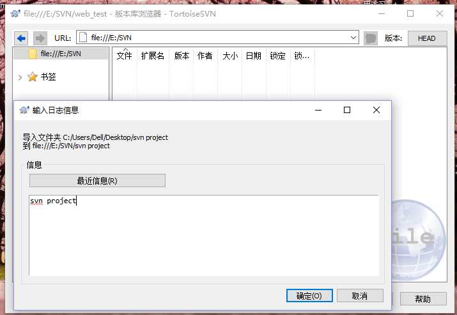Screen dimensions: 457x315
Task: Close the repository browser window
Action: (440, 13)
